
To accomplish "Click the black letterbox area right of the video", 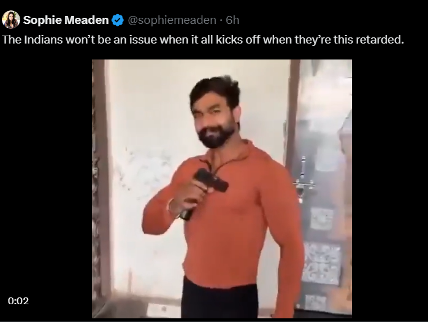I will 390,189.
